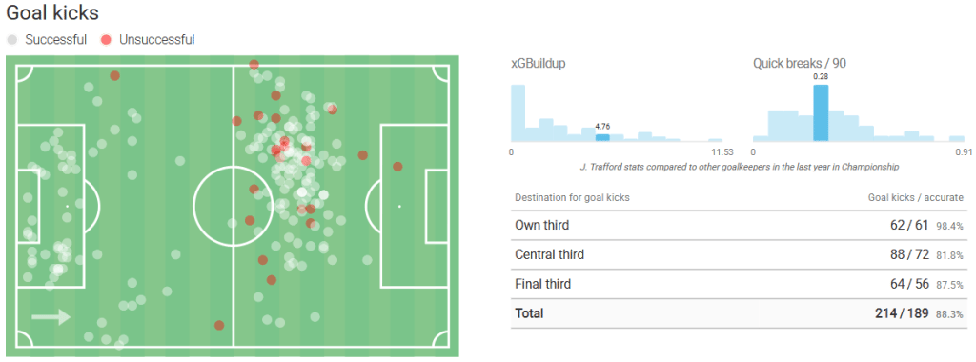Click the red dot inside right penalty area

[397, 166]
